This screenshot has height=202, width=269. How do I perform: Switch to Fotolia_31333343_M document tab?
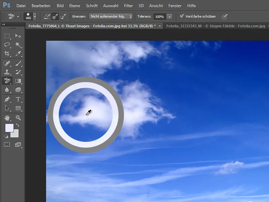[x=216, y=26]
